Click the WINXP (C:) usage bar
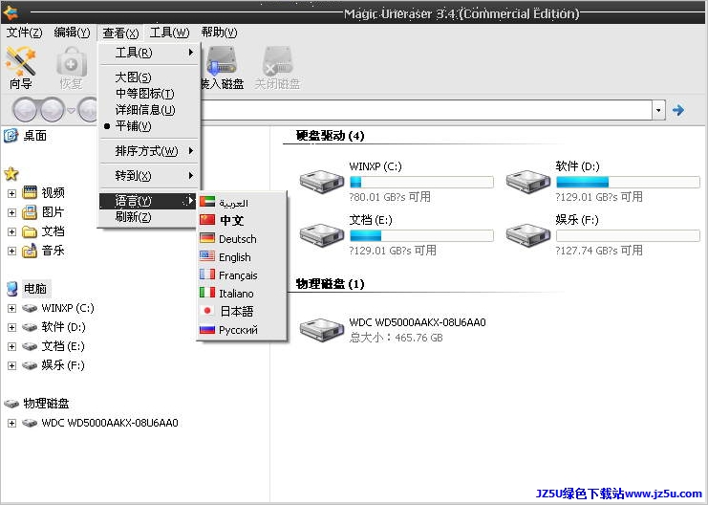Image resolution: width=708 pixels, height=505 pixels. pos(421,182)
